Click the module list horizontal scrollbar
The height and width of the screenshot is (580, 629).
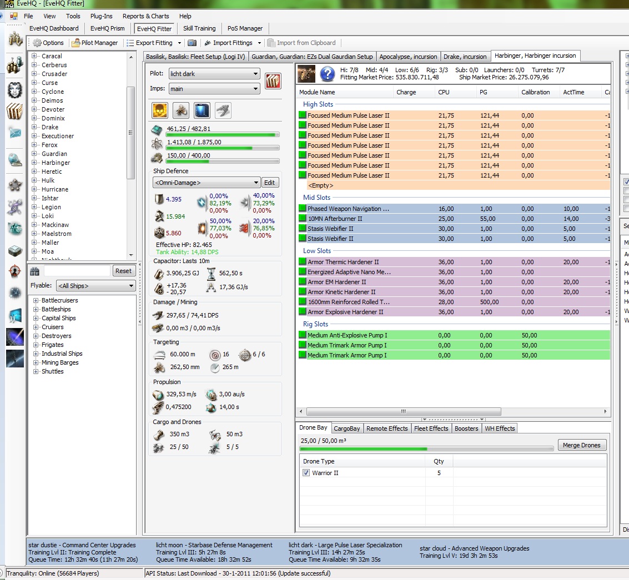pyautogui.click(x=403, y=411)
